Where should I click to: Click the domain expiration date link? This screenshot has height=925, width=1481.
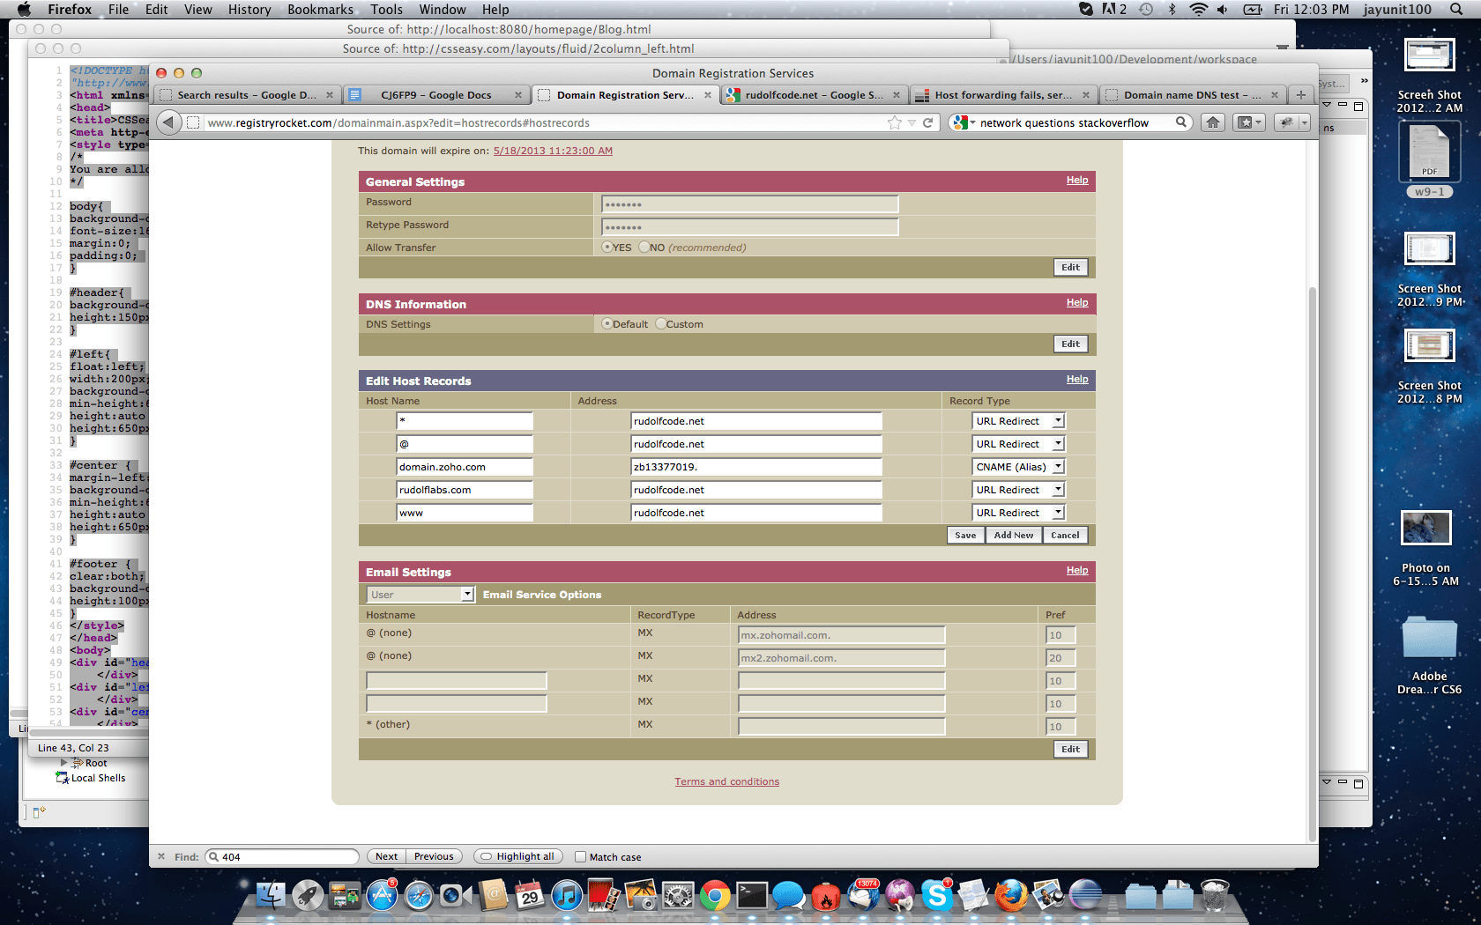tap(553, 151)
